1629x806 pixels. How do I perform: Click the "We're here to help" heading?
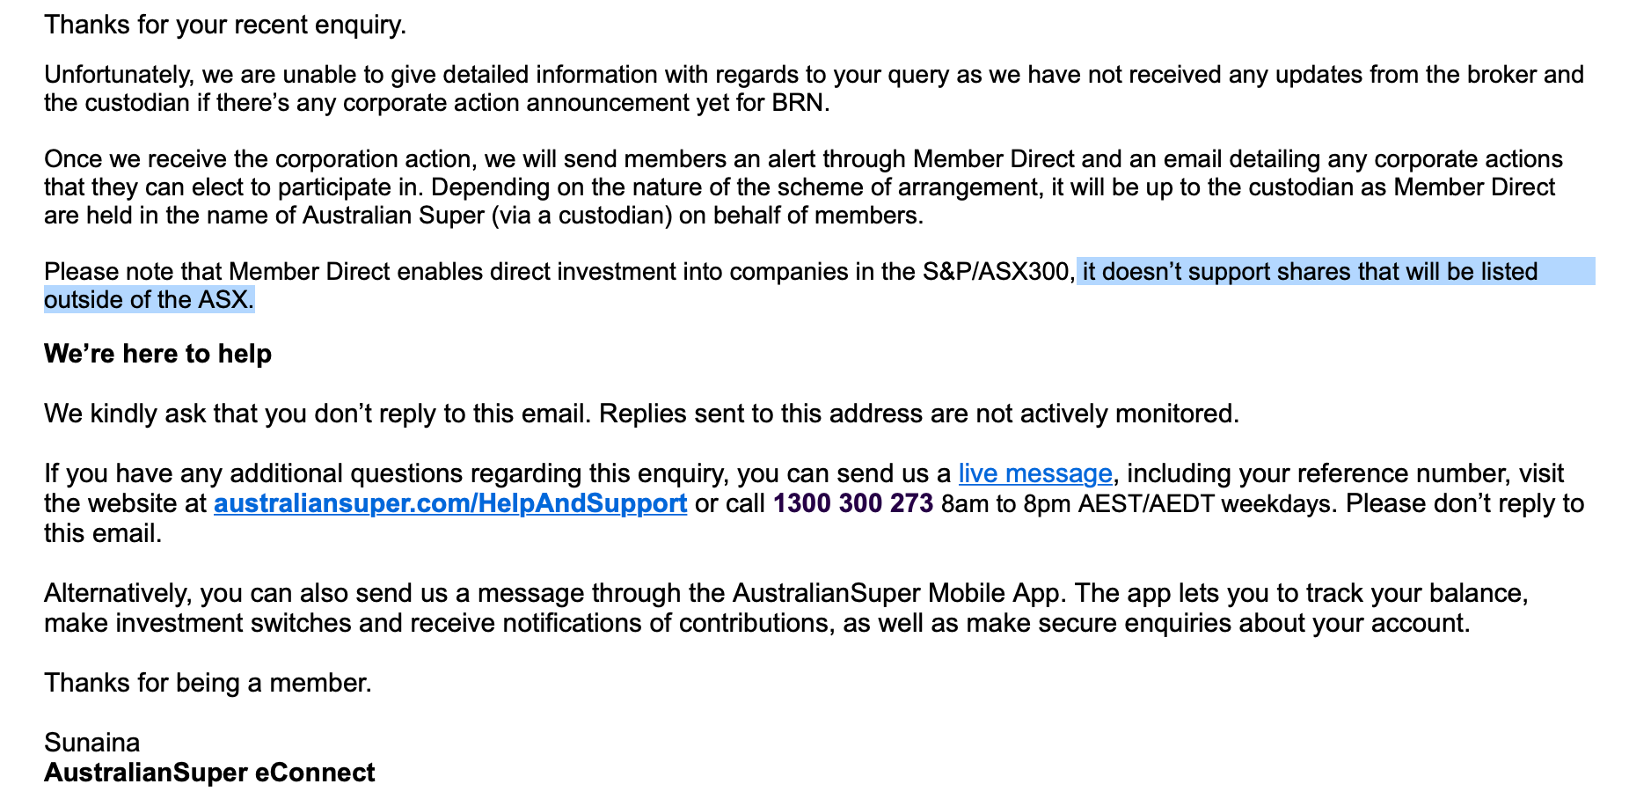coord(157,354)
